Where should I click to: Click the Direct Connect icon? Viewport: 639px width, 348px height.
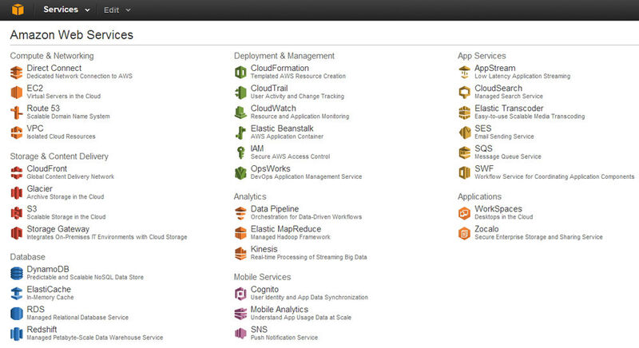tap(16, 73)
